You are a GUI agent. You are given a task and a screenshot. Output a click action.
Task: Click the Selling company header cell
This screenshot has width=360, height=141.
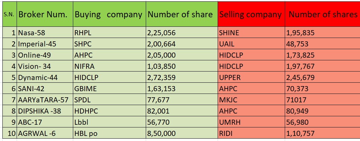coord(252,14)
